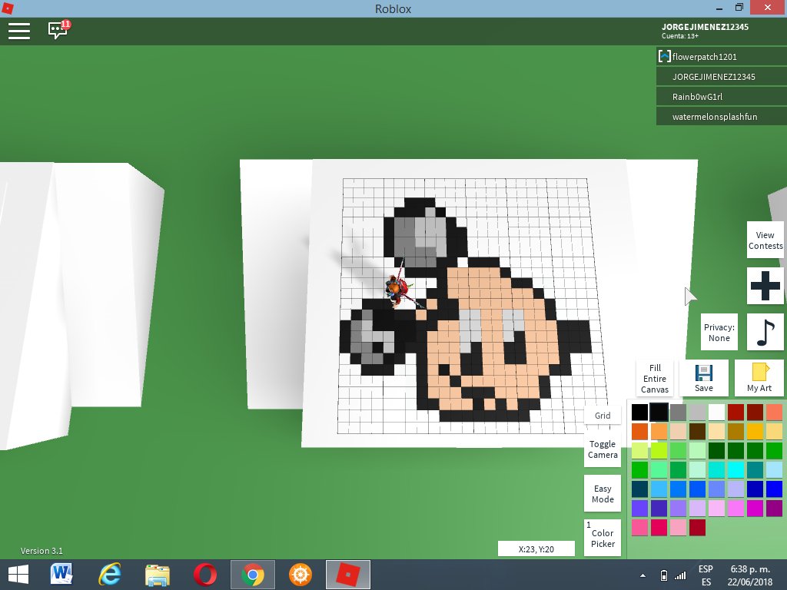Select player watermelonsplashfun
Image resolution: width=787 pixels, height=590 pixels.
721,117
